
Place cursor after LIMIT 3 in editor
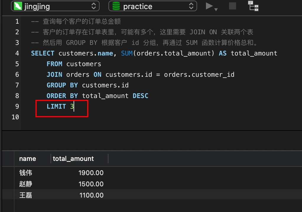[74, 106]
